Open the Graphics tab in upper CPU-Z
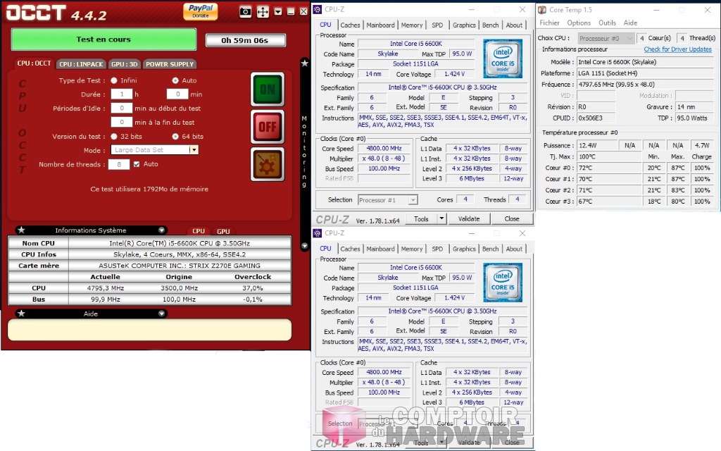Viewport: 721px width, 451px height. tap(464, 25)
